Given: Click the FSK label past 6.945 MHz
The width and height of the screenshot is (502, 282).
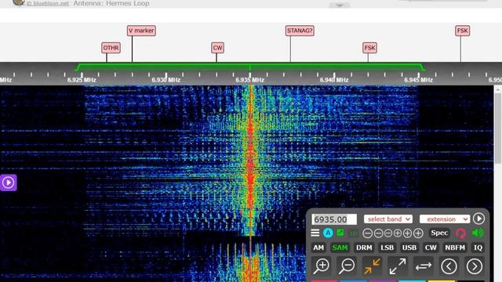Looking at the screenshot, I should pos(462,31).
